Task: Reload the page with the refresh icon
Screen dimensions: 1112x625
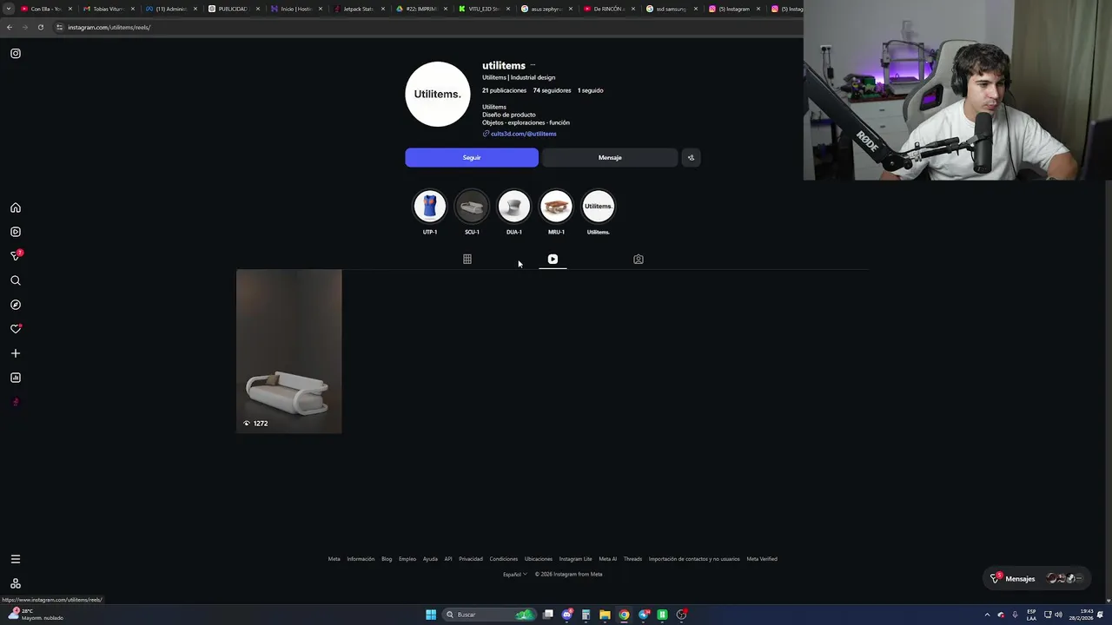Action: pos(41,27)
